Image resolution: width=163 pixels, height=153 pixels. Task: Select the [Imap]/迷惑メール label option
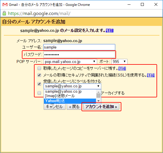pos(70,96)
